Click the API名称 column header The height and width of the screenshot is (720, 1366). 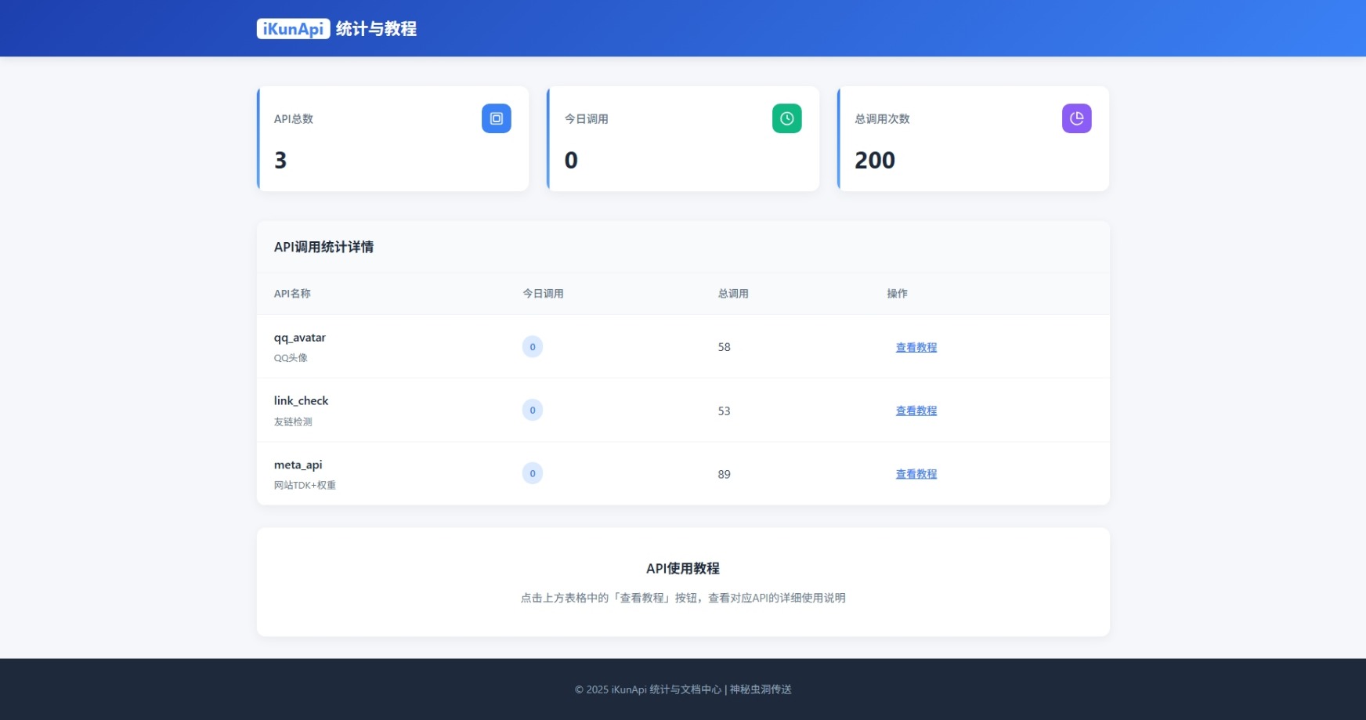click(x=291, y=294)
